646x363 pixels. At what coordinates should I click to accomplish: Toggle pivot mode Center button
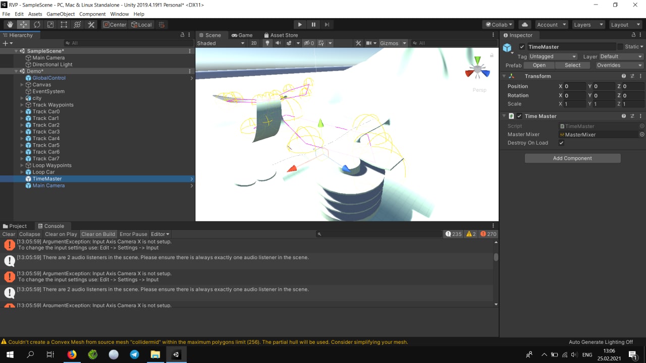pos(115,25)
